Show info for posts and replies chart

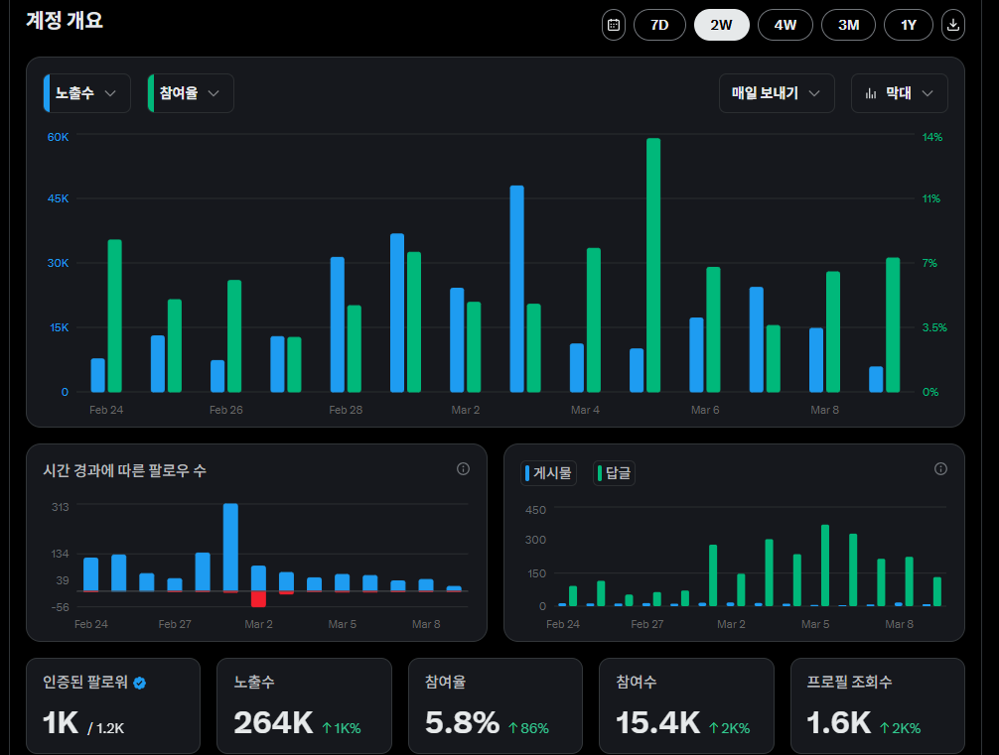(940, 469)
